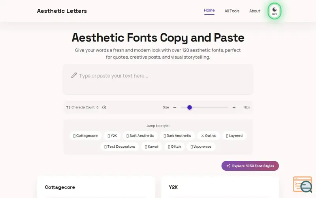
Task: Jump to Cottagecore style
Action: tap(85, 135)
